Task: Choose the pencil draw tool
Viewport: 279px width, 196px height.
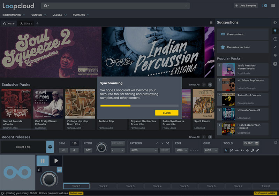Action: pos(258,150)
